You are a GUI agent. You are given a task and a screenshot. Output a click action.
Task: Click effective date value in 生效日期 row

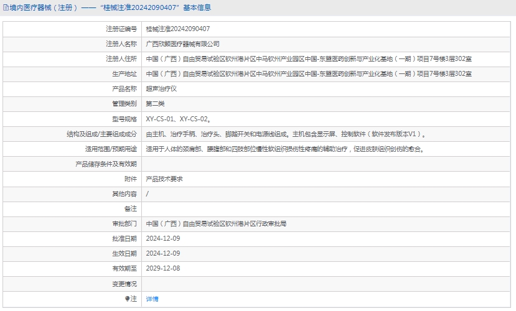(162, 253)
